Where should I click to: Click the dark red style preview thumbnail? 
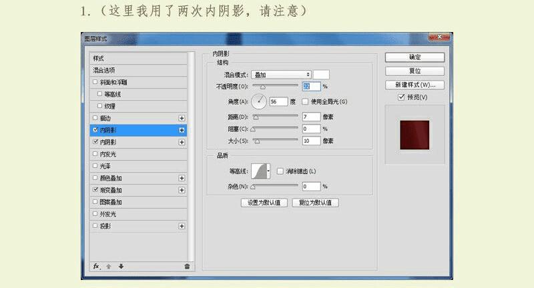point(415,135)
